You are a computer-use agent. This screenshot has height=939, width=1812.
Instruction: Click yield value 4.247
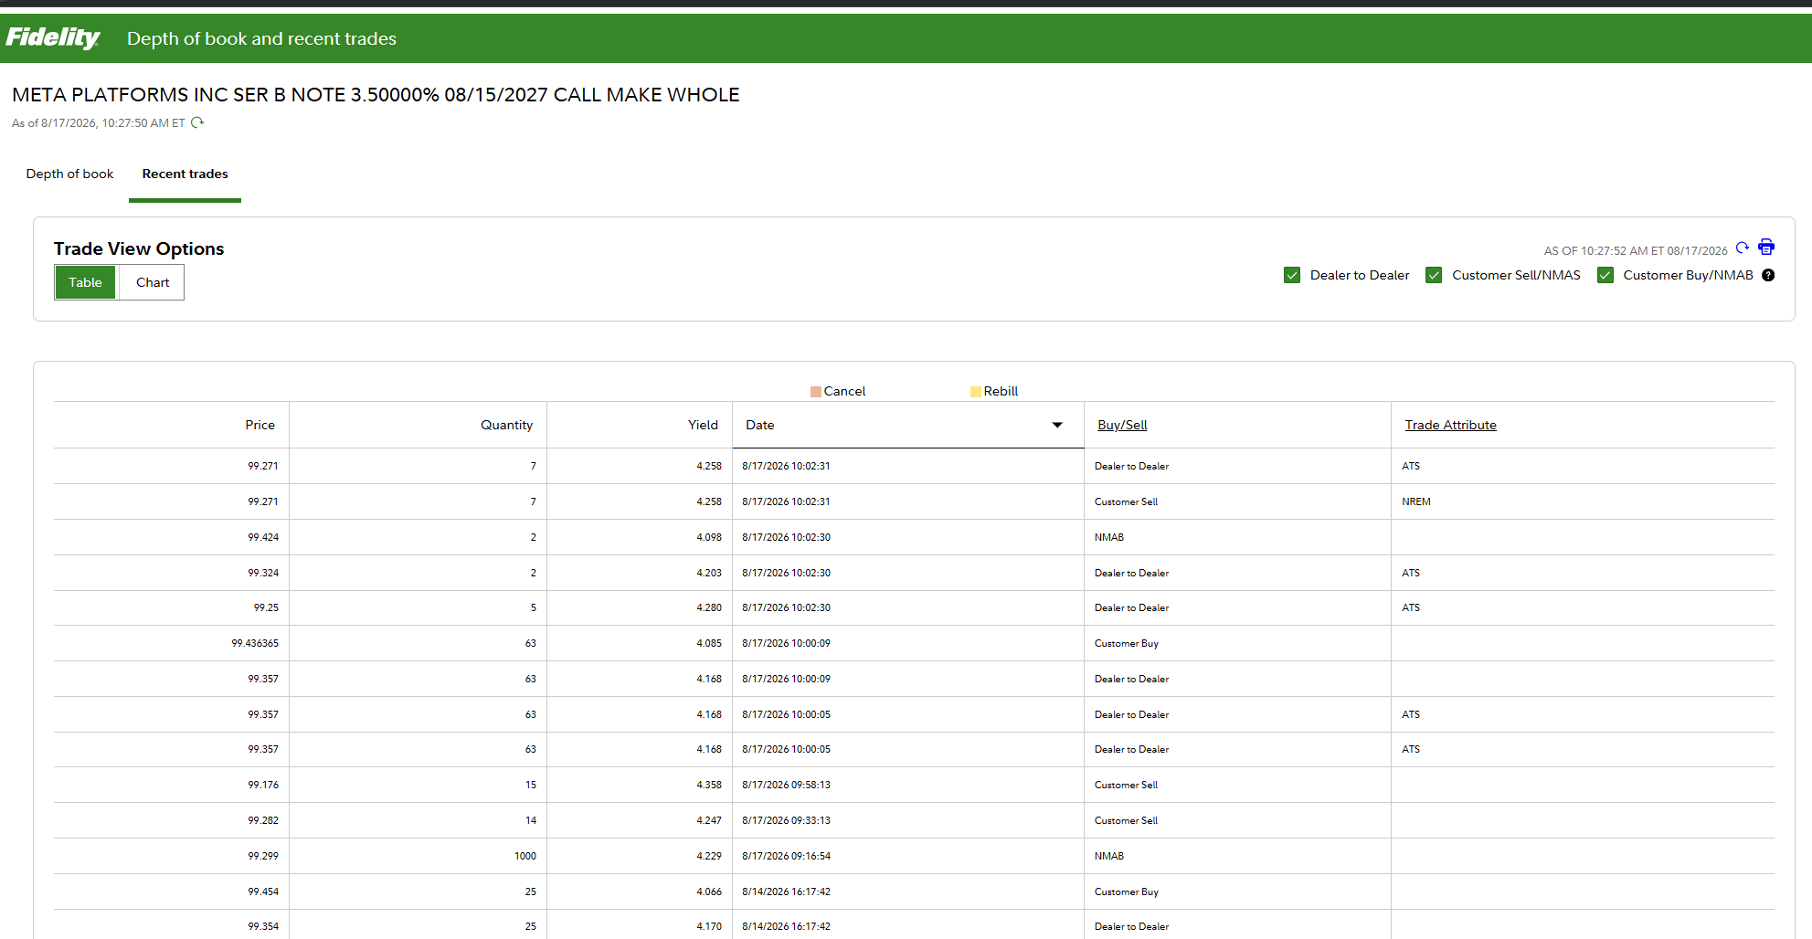pos(709,820)
